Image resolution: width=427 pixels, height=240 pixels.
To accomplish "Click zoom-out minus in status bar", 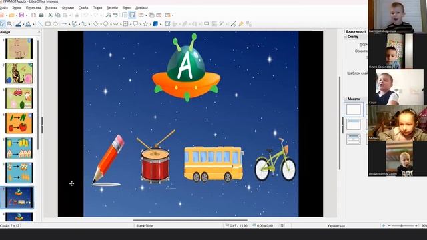I will pos(390,225).
